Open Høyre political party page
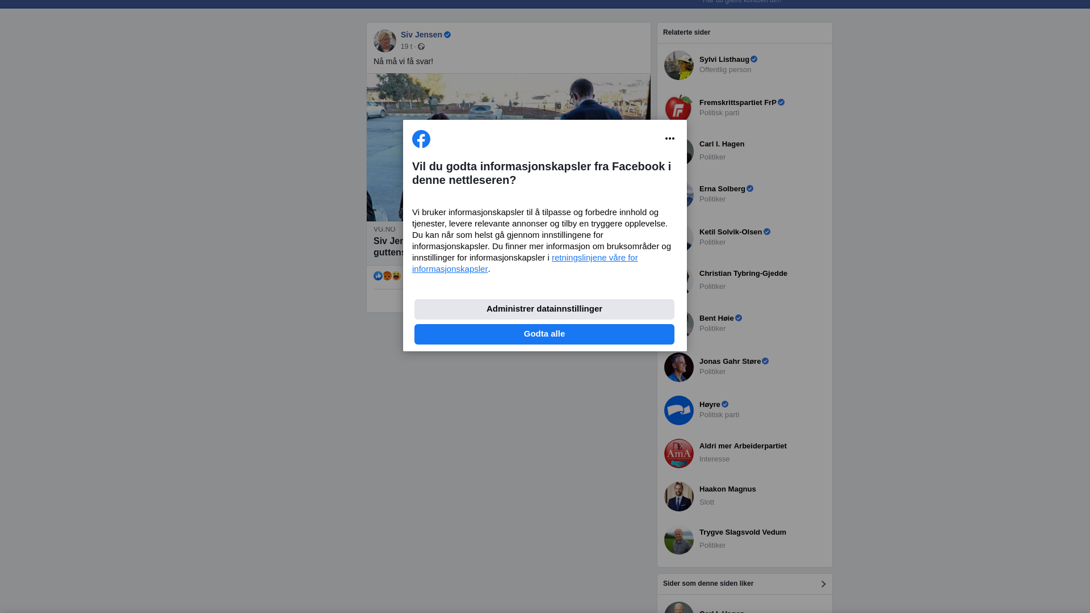This screenshot has height=613, width=1090. coord(710,405)
